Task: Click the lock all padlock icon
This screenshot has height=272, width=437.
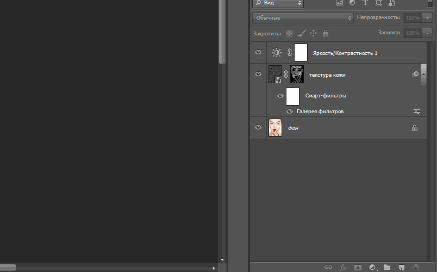Action: [x=325, y=33]
